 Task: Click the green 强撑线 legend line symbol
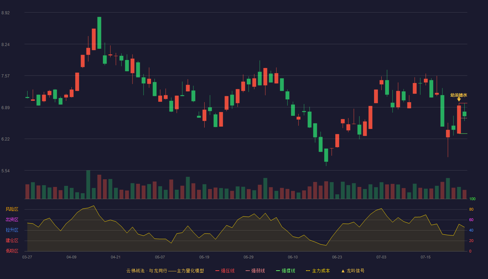click(278, 271)
